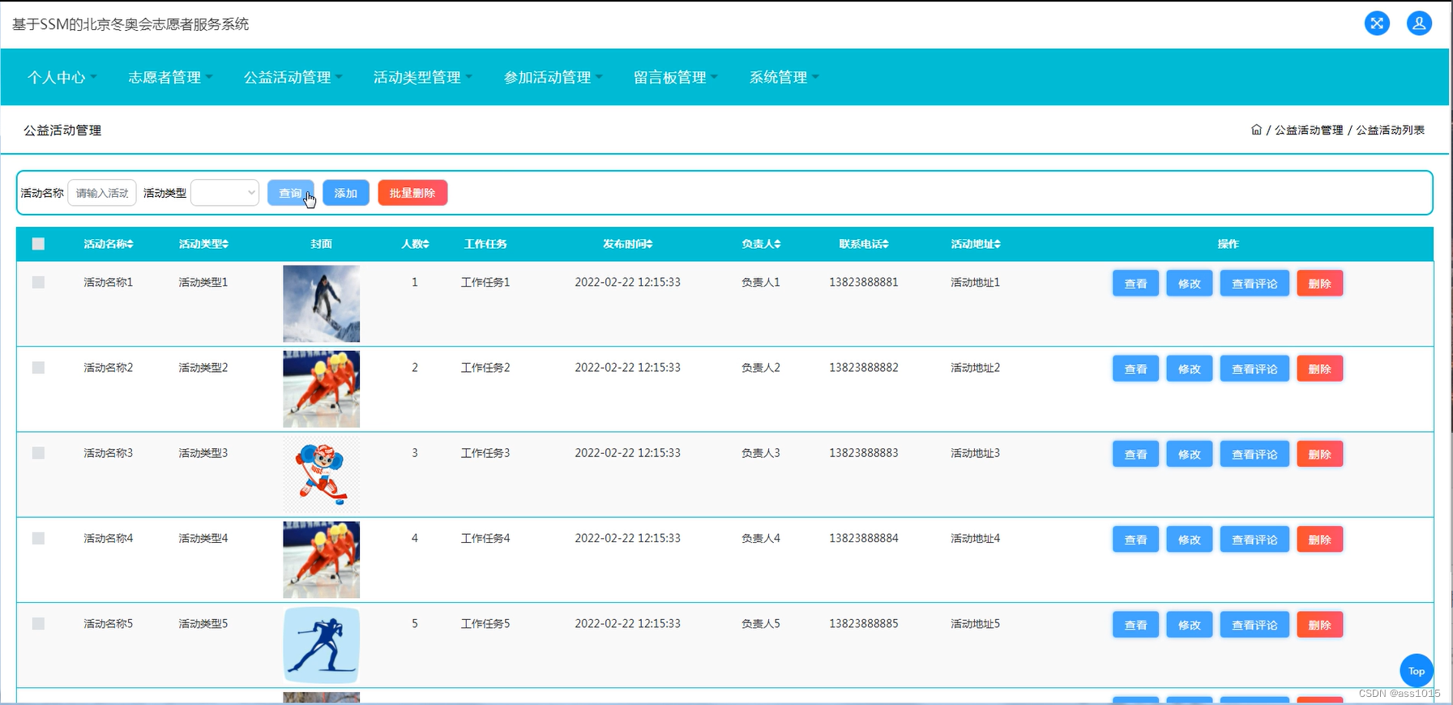
Task: Open the user profile avatar icon
Action: [x=1419, y=23]
